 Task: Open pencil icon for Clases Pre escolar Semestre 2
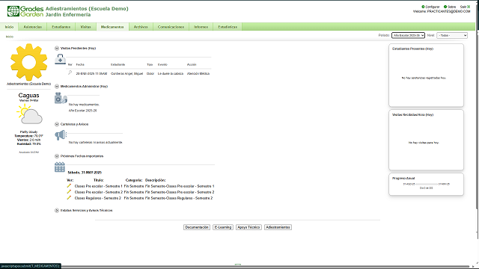[x=69, y=192]
